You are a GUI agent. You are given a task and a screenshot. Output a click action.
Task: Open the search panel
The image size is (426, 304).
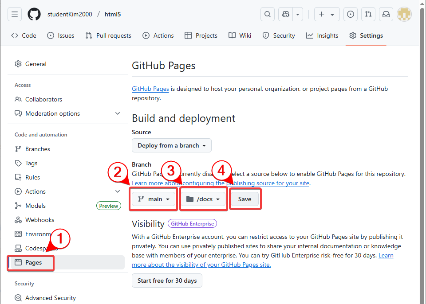[267, 14]
